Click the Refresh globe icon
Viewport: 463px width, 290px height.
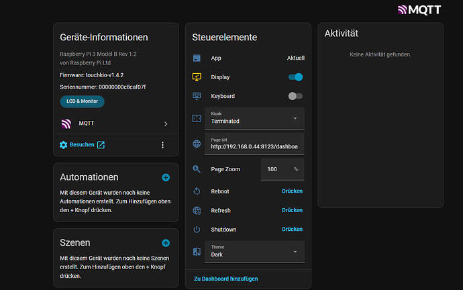pyautogui.click(x=197, y=211)
